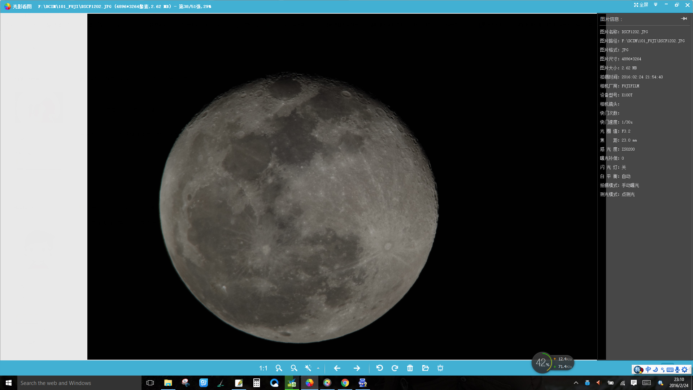Select the 快门速度 1/30s row

616,122
